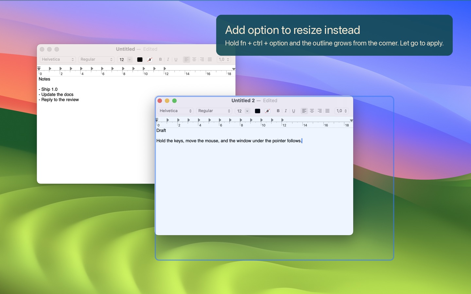Expand font size arrow in back Untitled window
This screenshot has width=471, height=294.
coord(130,59)
